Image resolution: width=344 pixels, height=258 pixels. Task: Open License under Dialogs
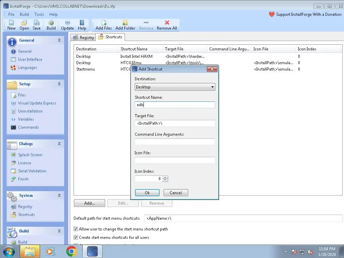coord(21,163)
